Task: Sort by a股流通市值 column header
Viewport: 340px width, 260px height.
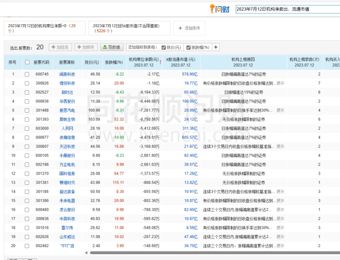Action: [x=181, y=62]
